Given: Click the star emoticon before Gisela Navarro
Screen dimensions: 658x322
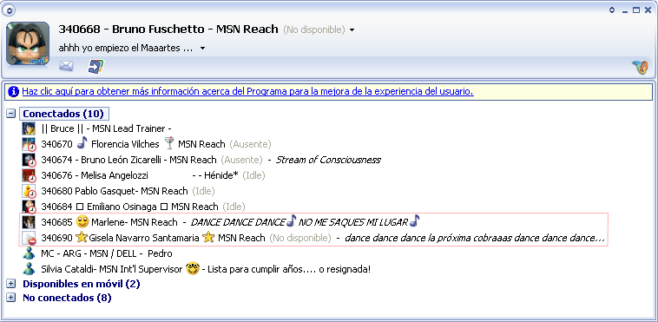Looking at the screenshot, I should [82, 237].
